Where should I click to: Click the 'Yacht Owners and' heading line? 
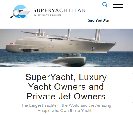click(x=66, y=87)
